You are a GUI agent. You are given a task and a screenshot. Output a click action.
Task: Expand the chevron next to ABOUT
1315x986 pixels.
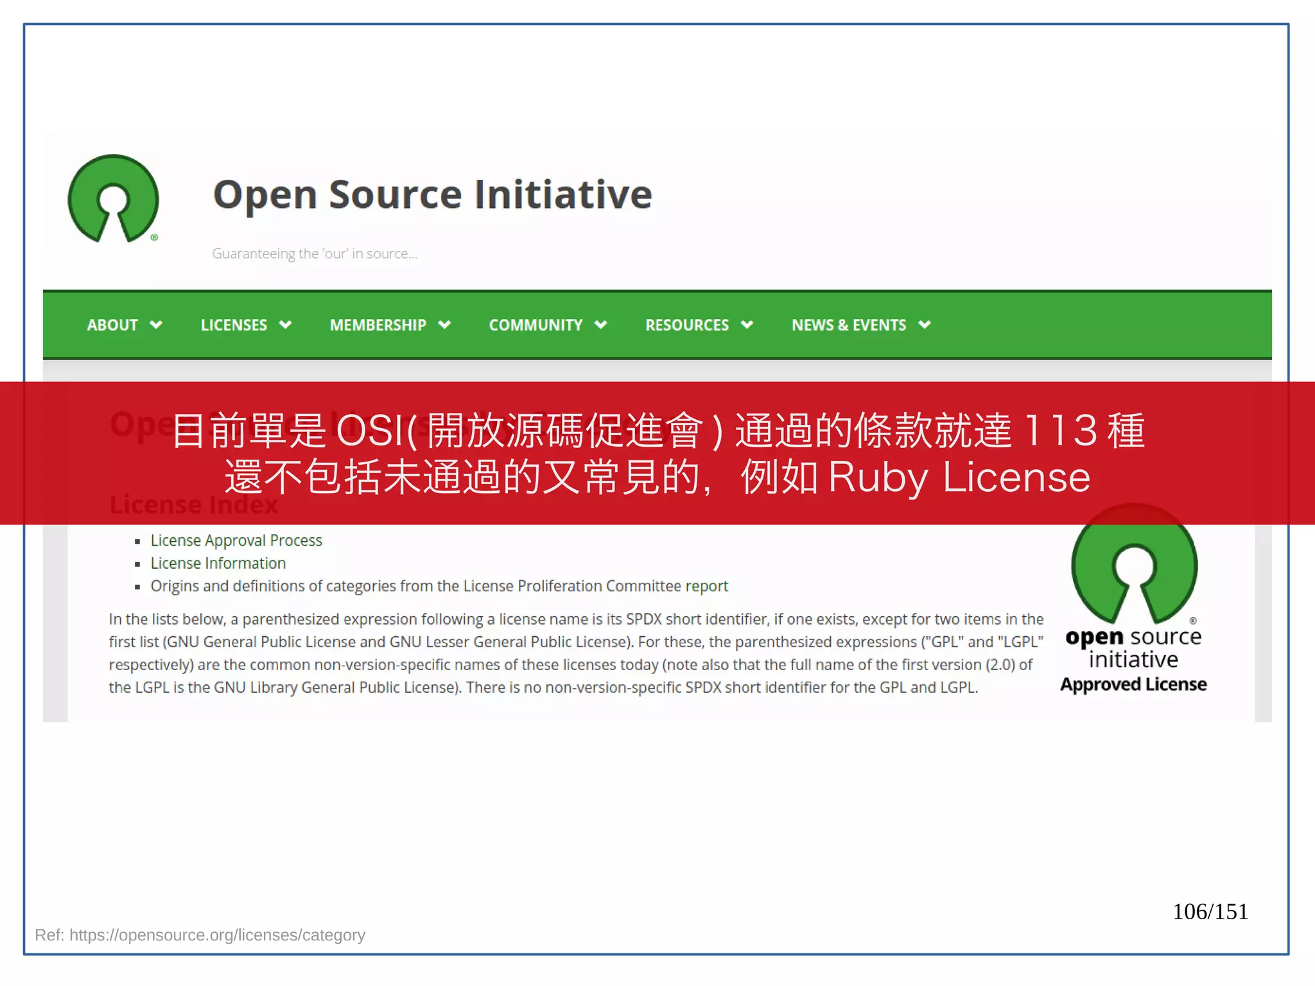point(156,325)
